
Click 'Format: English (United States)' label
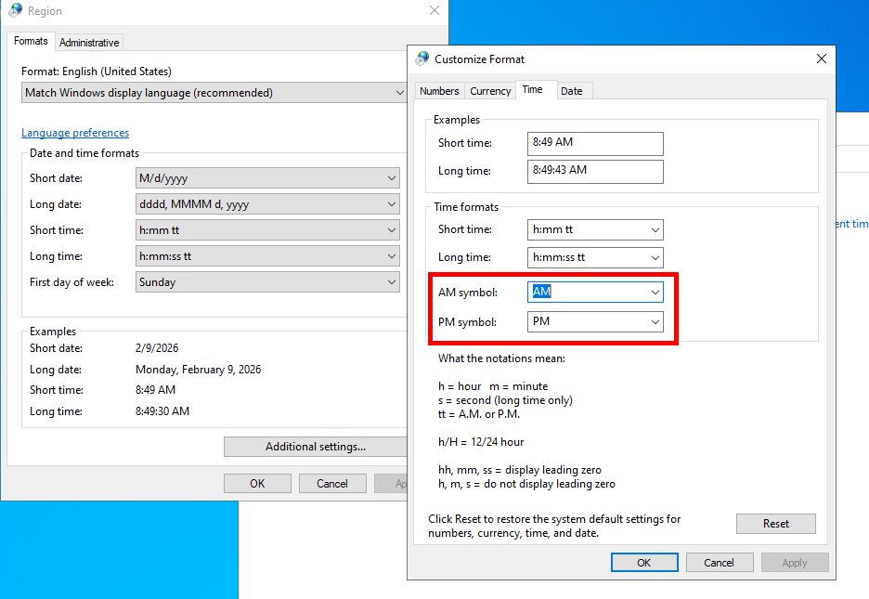[x=97, y=72]
